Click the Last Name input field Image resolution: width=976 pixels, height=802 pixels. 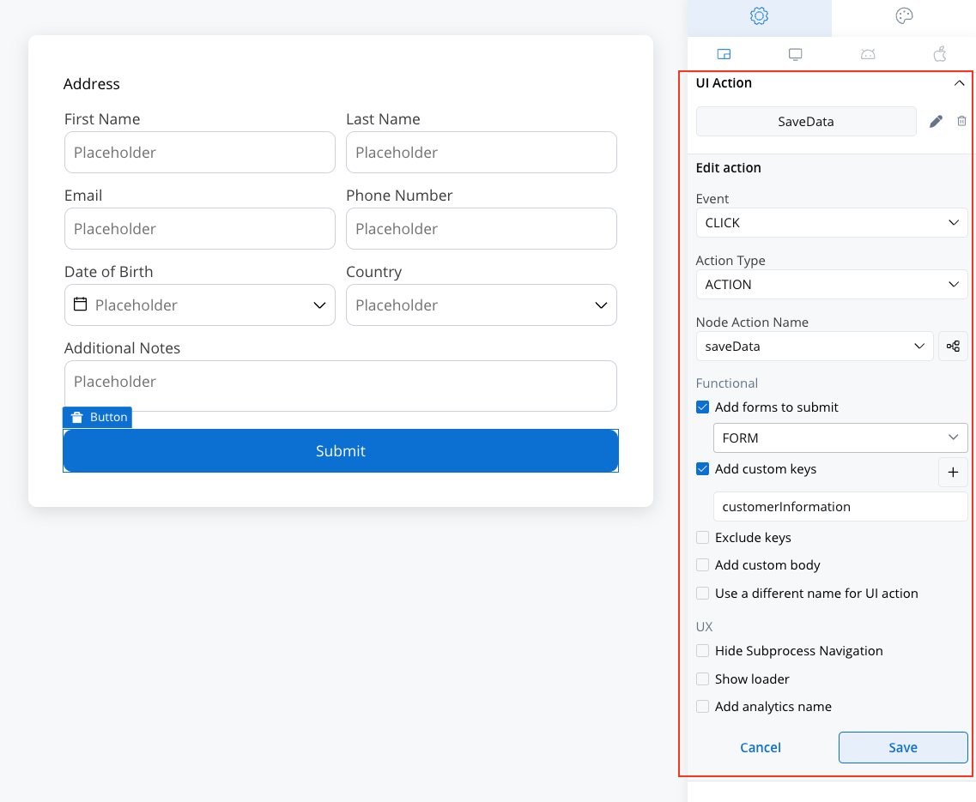pos(482,153)
